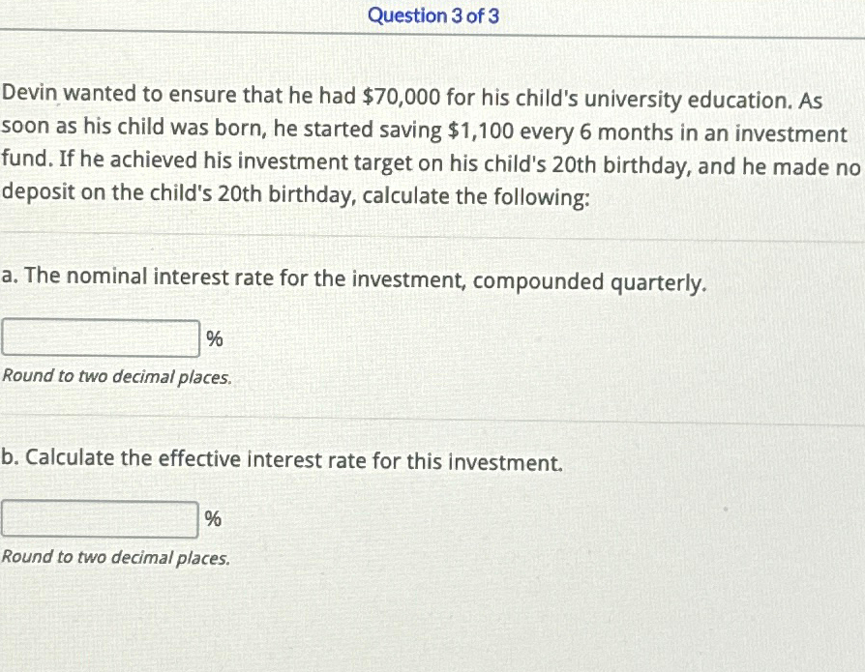Screen dimensions: 865x672
Task: Click the 'b.' label of the second part
Action: (x=11, y=457)
